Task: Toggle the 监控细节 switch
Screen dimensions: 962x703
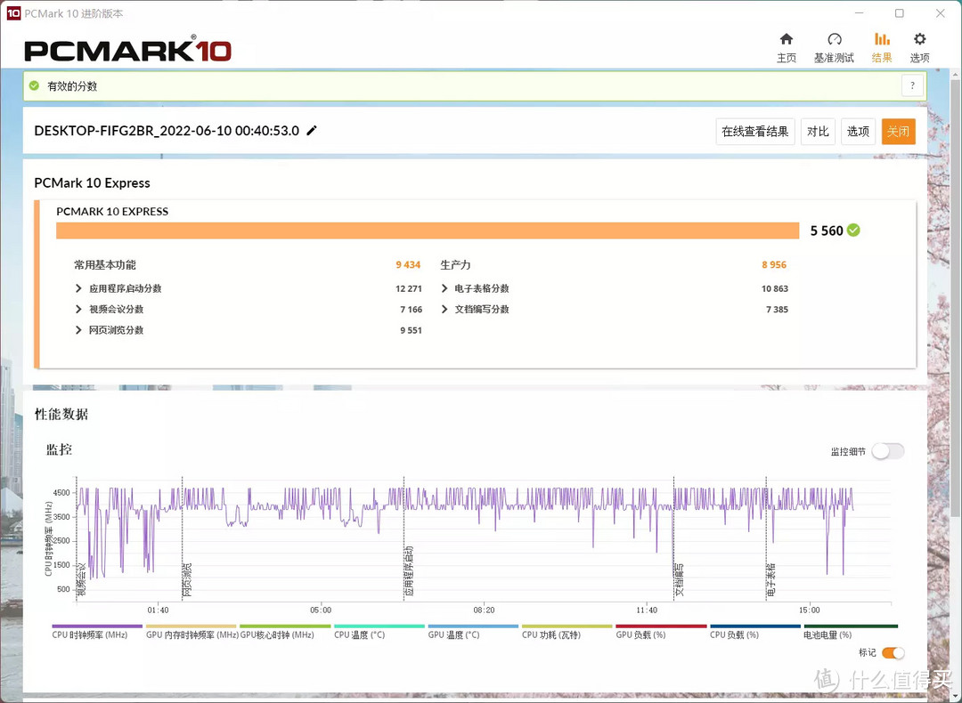Action: 888,451
